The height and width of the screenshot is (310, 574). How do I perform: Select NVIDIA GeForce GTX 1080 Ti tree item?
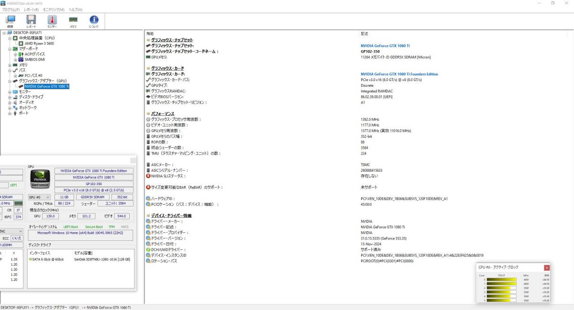(47, 86)
